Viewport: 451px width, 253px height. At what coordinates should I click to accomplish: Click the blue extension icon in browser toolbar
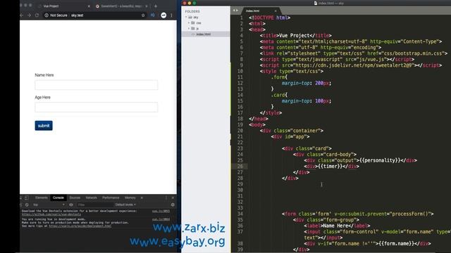pyautogui.click(x=153, y=15)
